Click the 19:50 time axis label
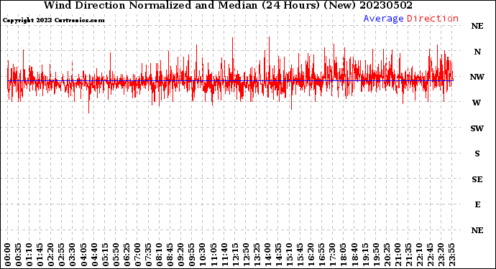This screenshot has height=269, width=496. click(376, 255)
